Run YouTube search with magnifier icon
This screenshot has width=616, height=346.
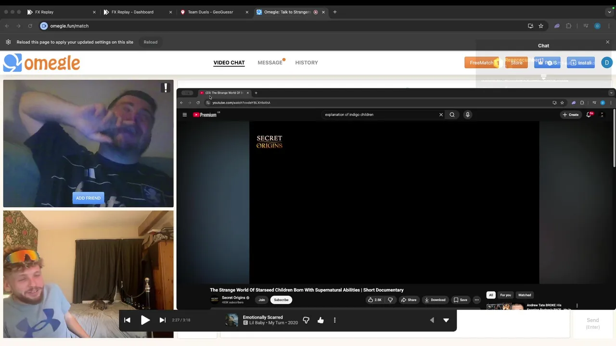452,115
